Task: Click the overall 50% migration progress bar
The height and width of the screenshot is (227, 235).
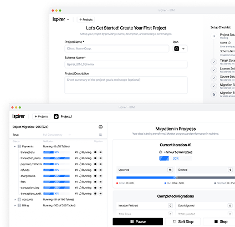Action: coord(176,177)
